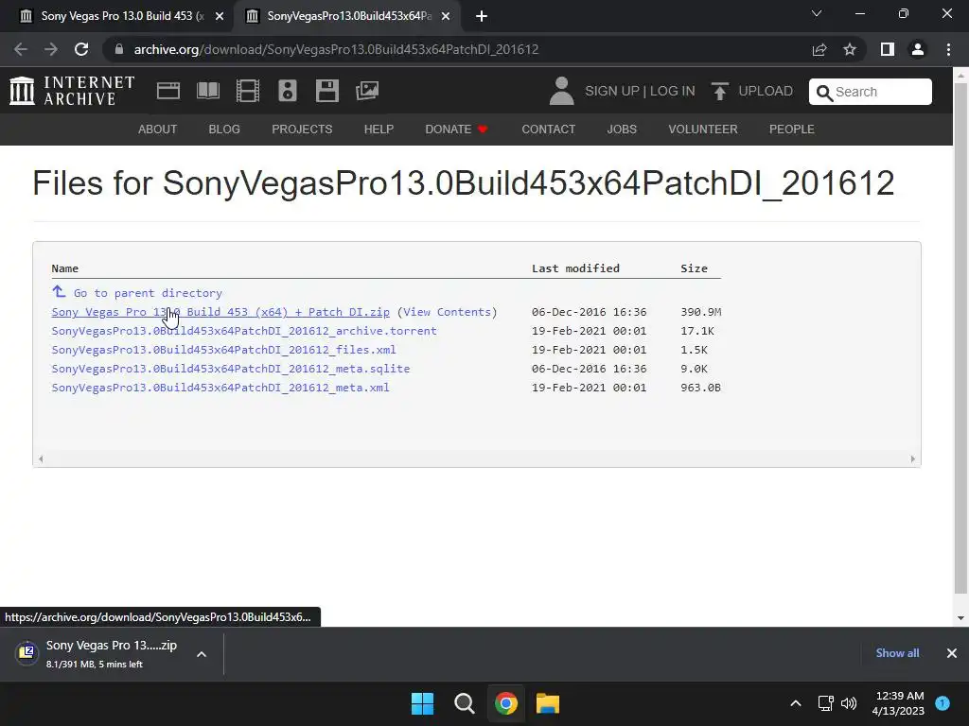Screen dimensions: 969x726
Task: Click the SIGN UP link
Action: click(x=612, y=91)
